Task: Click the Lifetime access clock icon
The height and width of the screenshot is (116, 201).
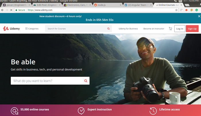Action: (153, 111)
